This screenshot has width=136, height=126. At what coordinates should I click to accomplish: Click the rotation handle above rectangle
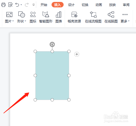(52, 44)
